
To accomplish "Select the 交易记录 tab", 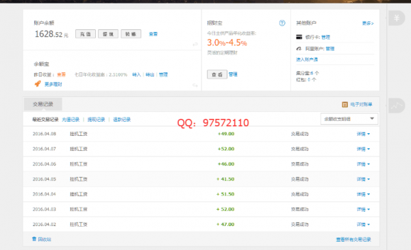I will point(43,104).
